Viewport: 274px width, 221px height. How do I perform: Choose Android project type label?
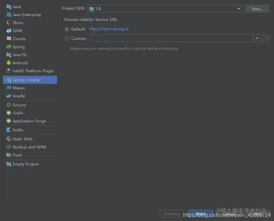[20, 63]
